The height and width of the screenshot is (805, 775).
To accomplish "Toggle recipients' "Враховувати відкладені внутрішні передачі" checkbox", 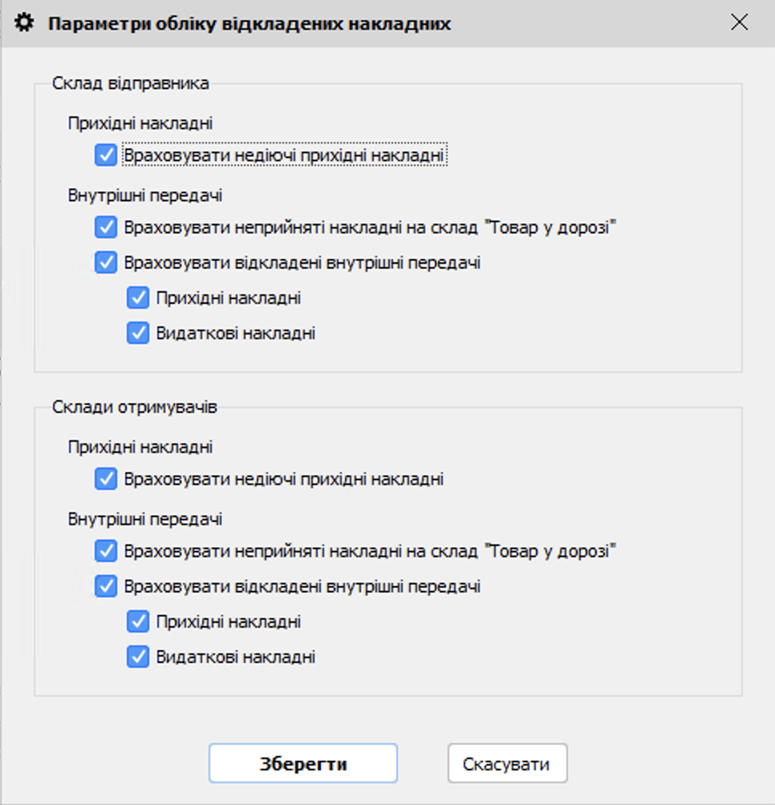I will tap(106, 587).
